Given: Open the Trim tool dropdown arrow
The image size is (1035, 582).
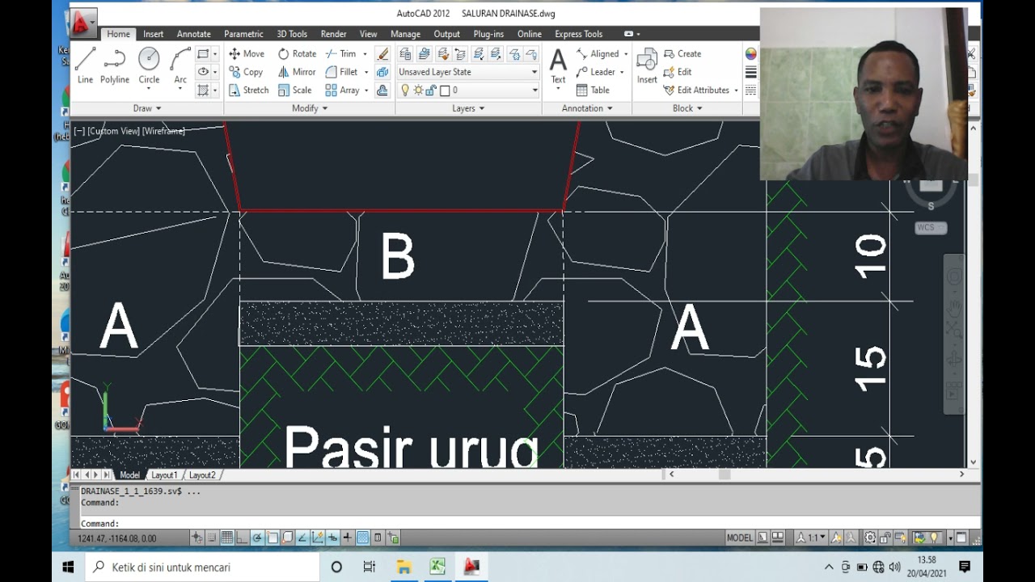Looking at the screenshot, I should point(365,54).
